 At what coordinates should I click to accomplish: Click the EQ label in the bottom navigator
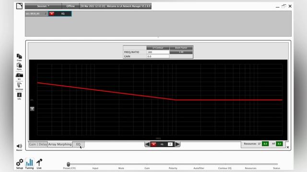(x=162, y=144)
